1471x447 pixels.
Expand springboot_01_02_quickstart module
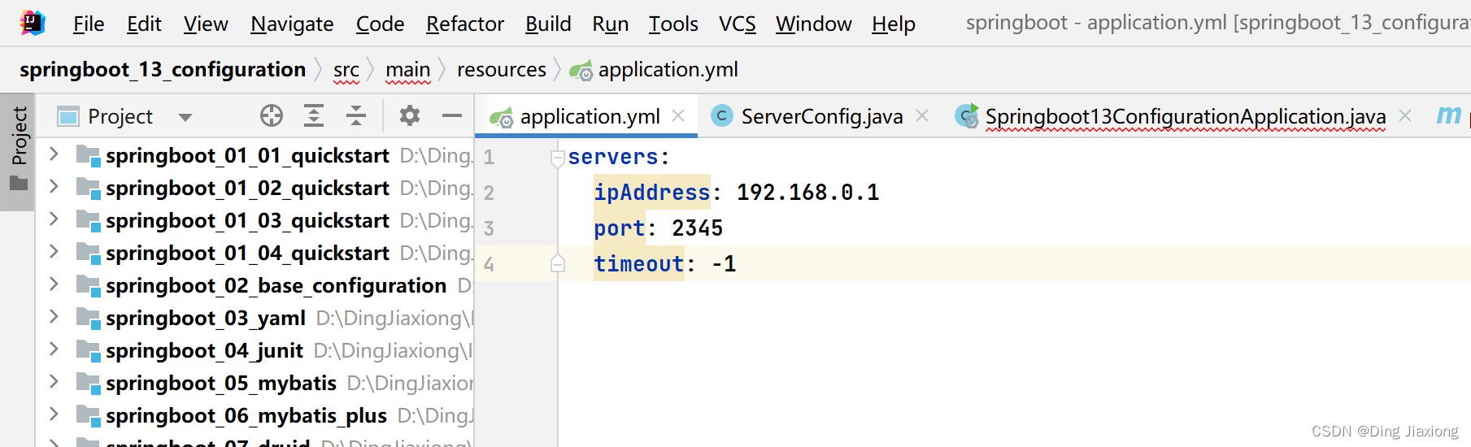54,187
